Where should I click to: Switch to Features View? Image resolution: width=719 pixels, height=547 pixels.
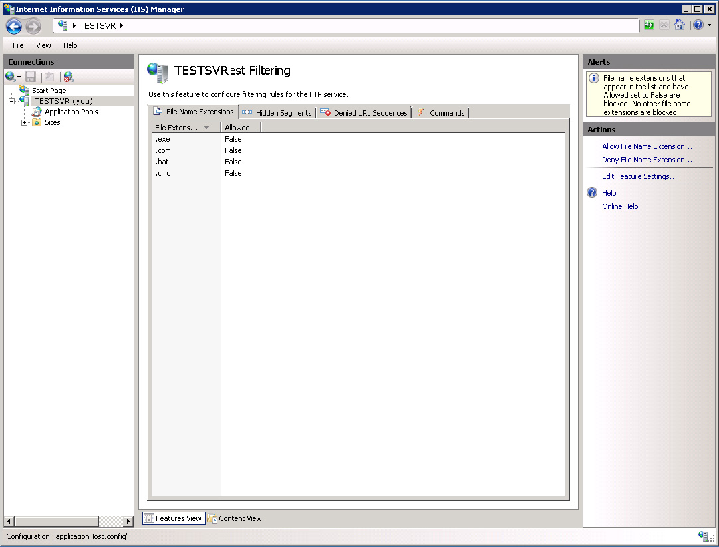point(174,518)
